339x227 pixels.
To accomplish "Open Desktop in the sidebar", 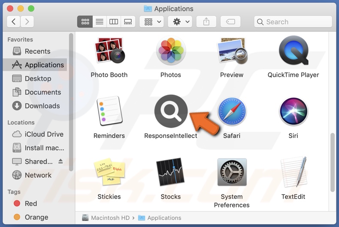I will pos(35,78).
